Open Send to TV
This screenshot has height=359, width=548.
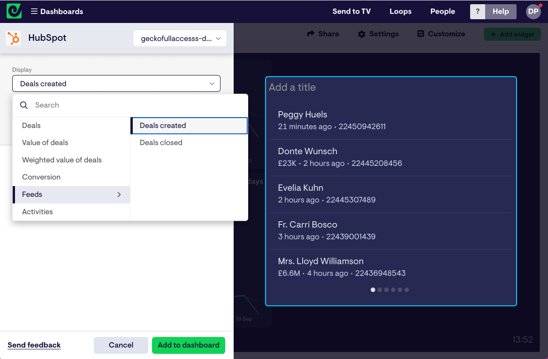point(351,12)
